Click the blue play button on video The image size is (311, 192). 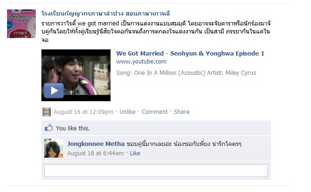[x=54, y=91]
